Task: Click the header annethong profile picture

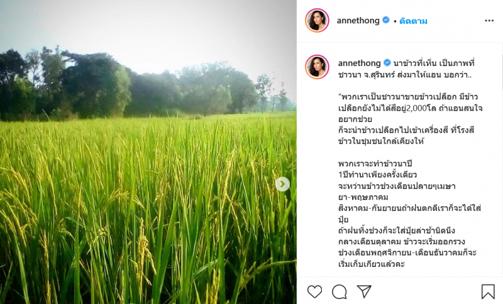Action: tap(317, 21)
